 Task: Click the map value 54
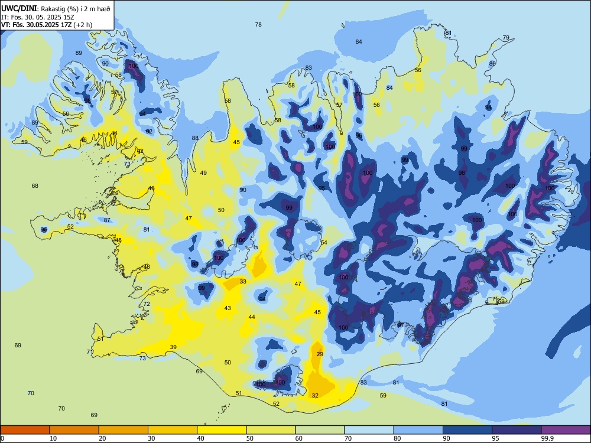point(324,243)
